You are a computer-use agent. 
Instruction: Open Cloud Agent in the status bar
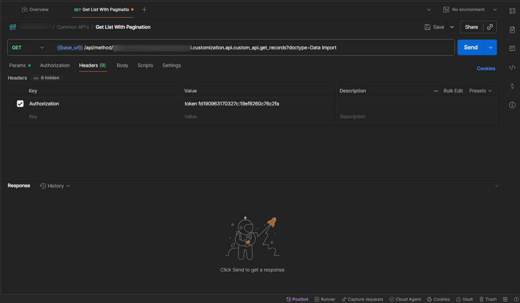tap(405, 299)
